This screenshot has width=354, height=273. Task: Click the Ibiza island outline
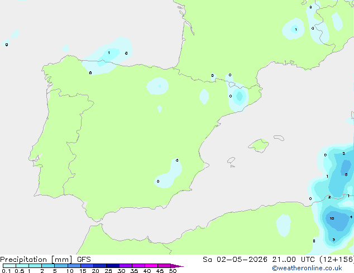[x=231, y=160]
